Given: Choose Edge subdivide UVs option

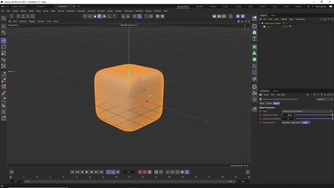Looking at the screenshot, I should (x=305, y=123).
